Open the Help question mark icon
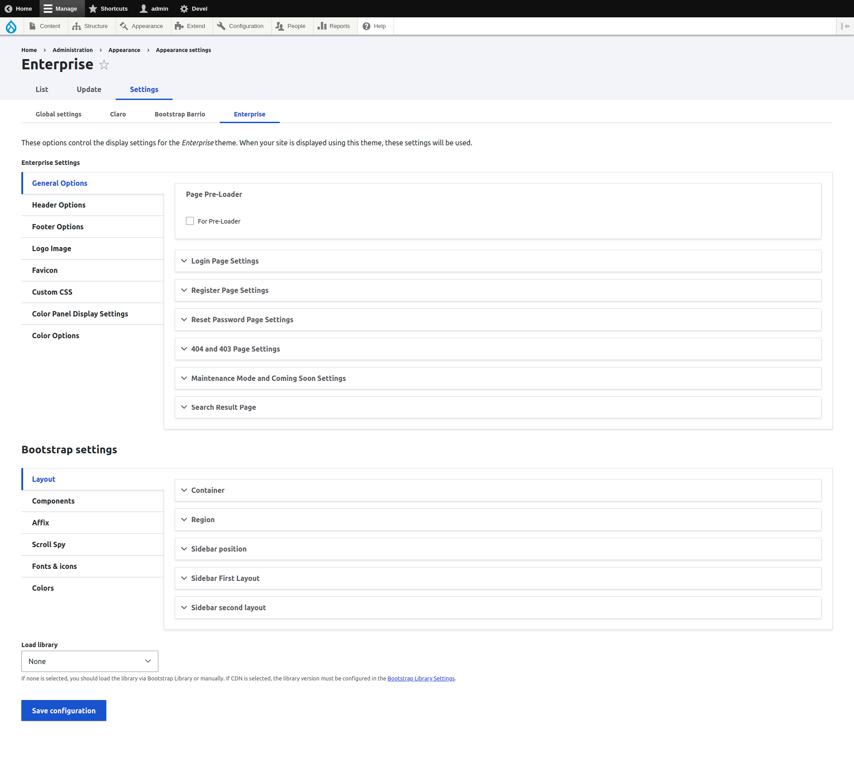 [367, 26]
